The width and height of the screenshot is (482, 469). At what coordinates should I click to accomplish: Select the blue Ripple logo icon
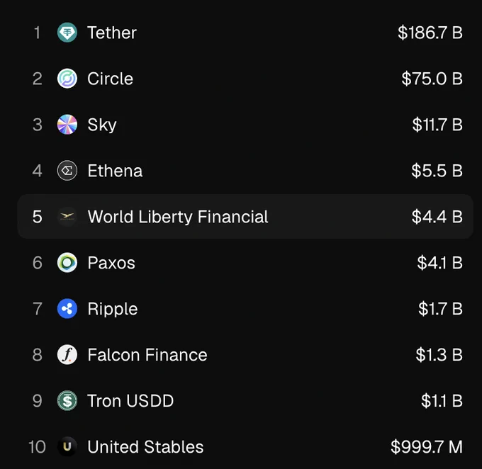click(67, 309)
